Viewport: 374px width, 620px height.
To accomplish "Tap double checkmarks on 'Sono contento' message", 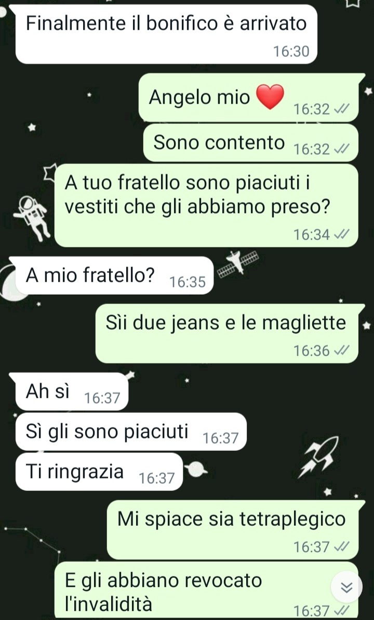I will (x=341, y=149).
